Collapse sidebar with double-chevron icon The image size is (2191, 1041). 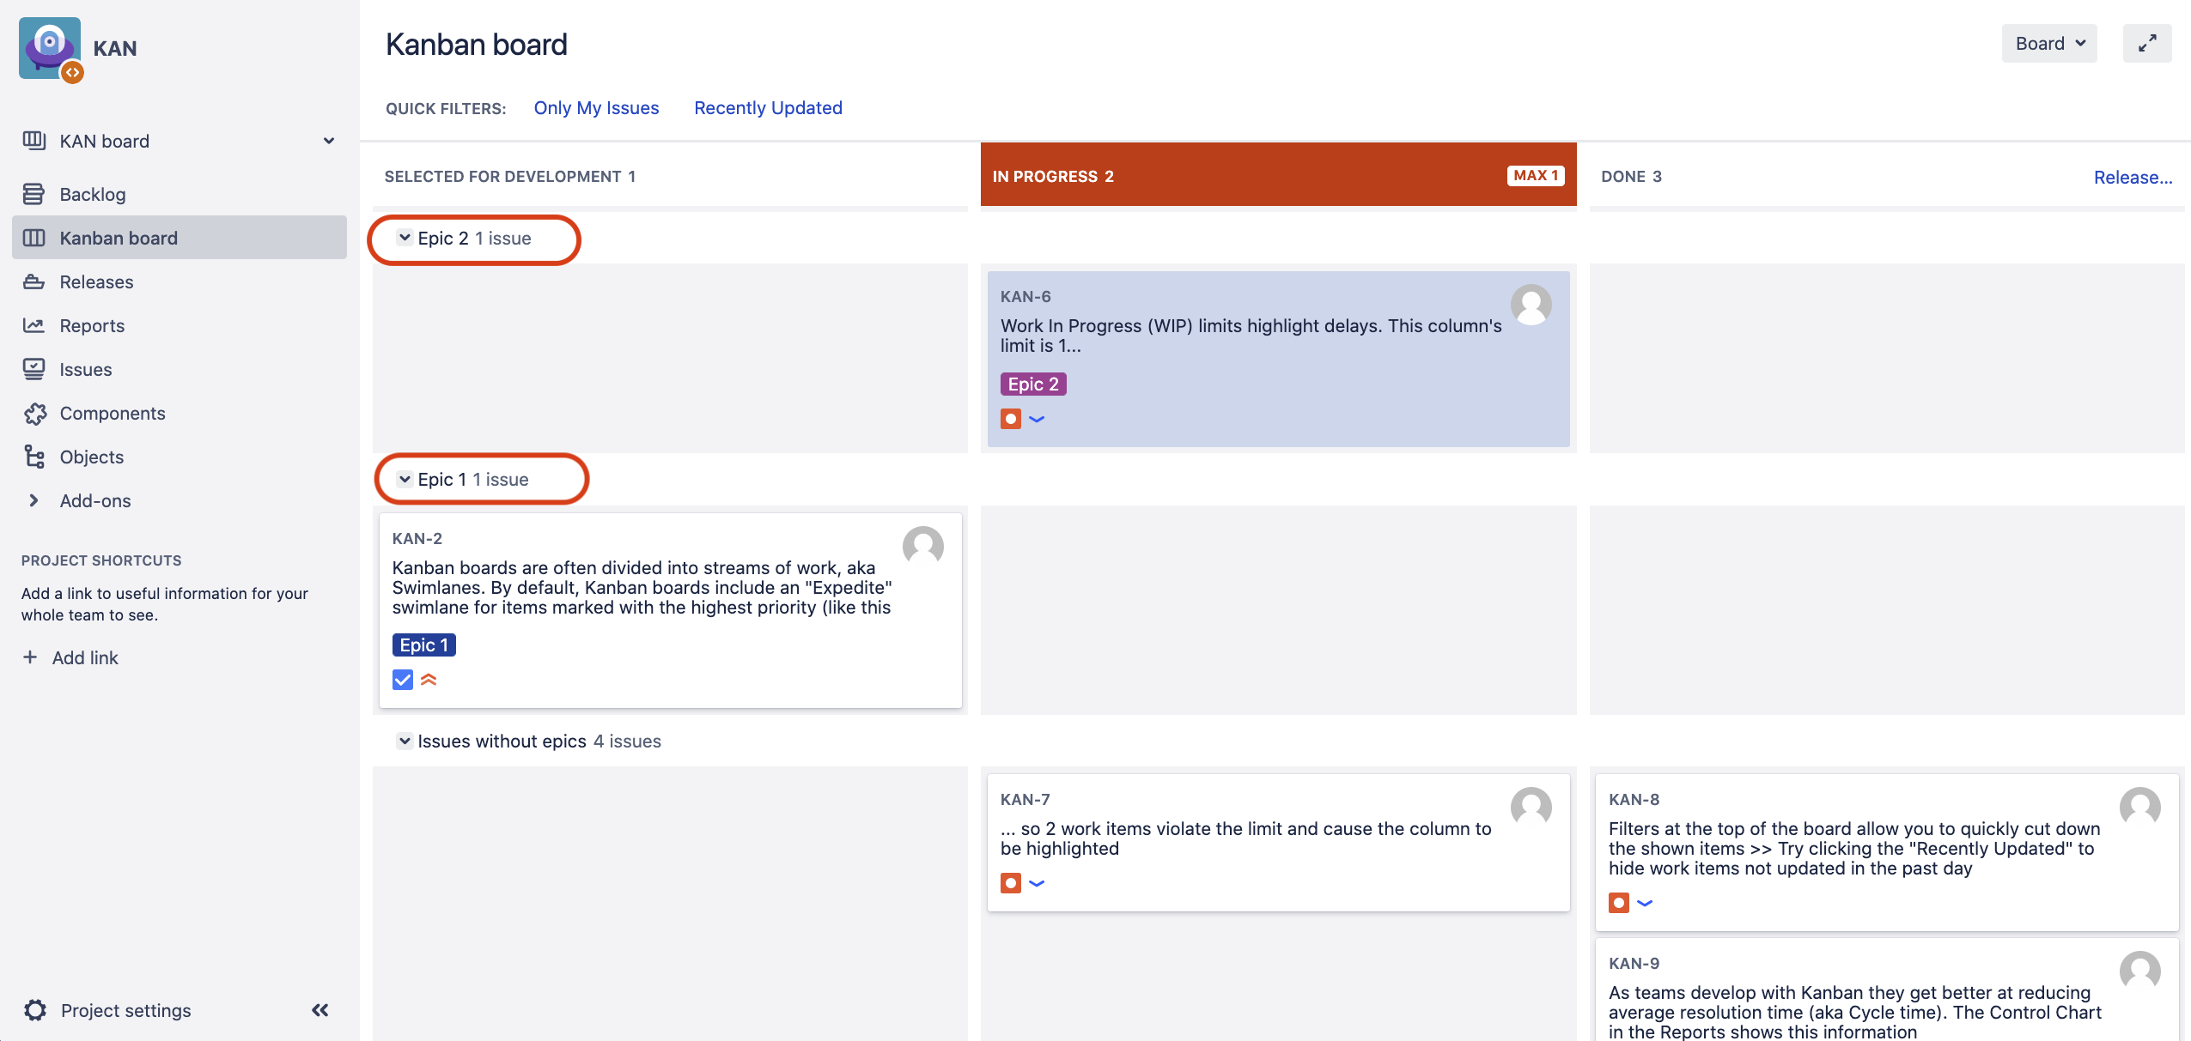pyautogui.click(x=320, y=1010)
